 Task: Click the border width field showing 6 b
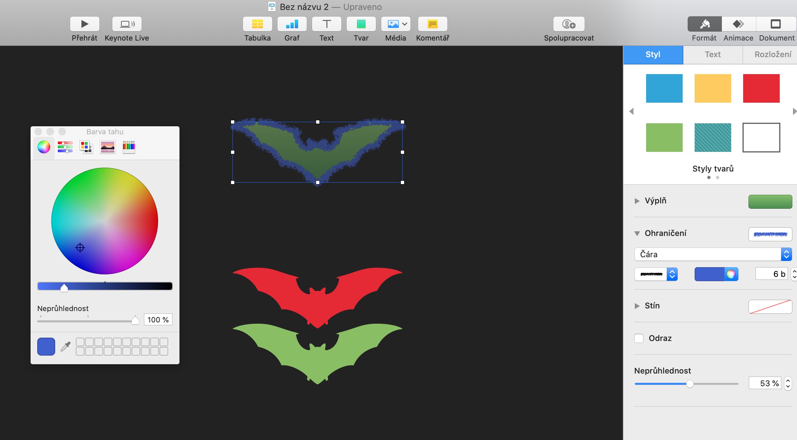click(x=771, y=274)
